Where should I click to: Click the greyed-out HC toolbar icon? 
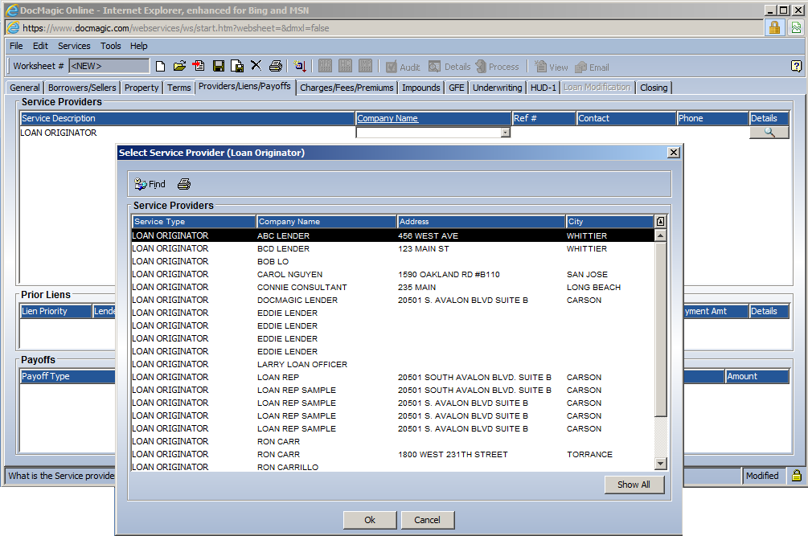pos(345,66)
